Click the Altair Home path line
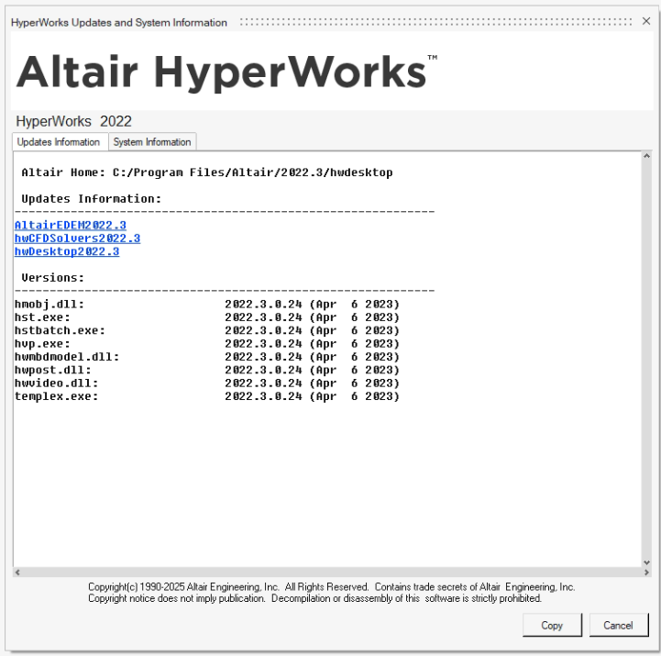Screen dimensions: 661x656 point(207,172)
